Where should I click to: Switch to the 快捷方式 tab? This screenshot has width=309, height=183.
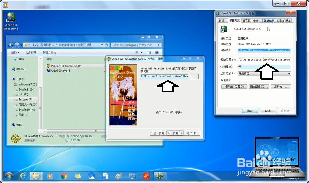[234, 20]
